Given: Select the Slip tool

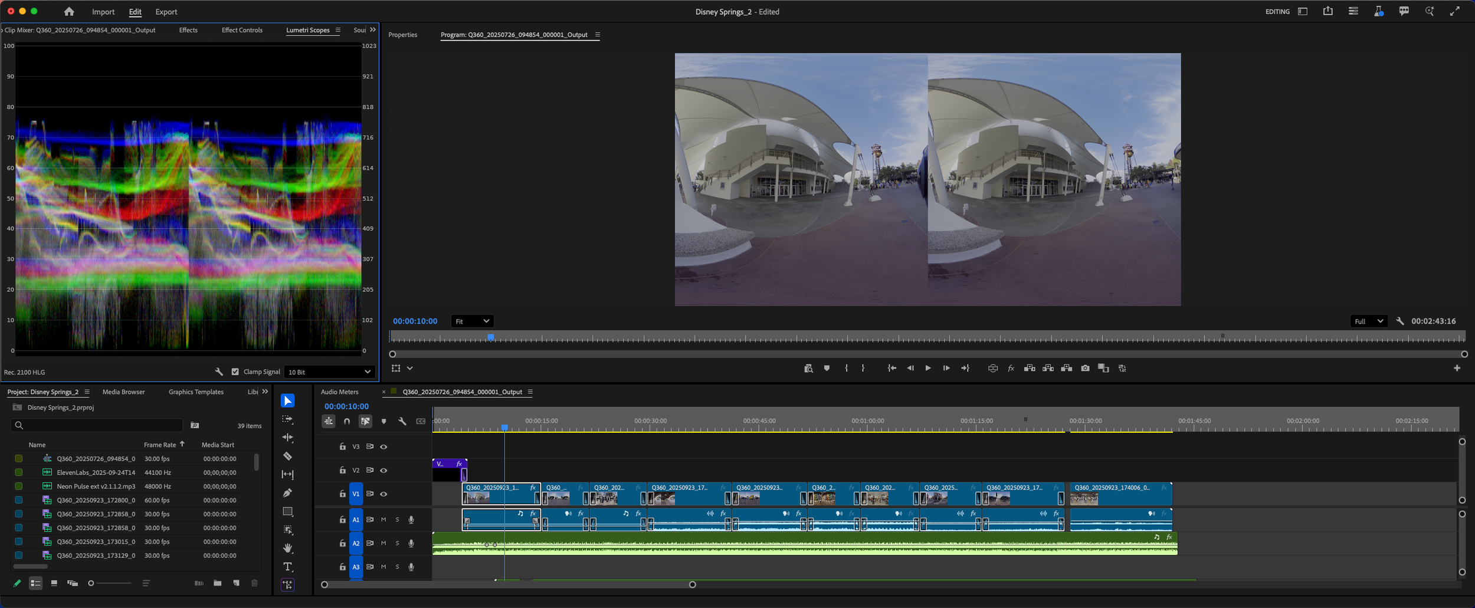Looking at the screenshot, I should pyautogui.click(x=287, y=474).
